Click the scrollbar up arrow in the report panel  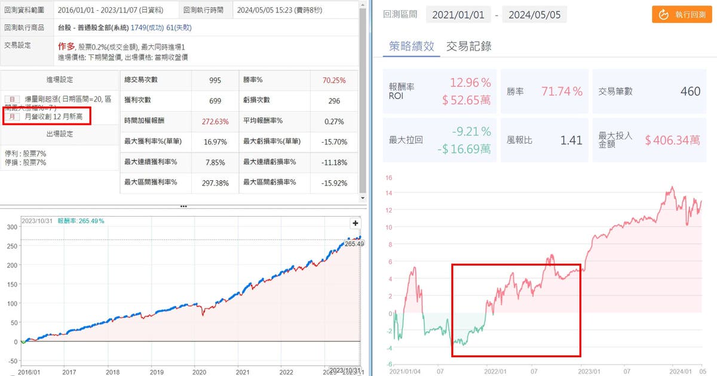click(x=363, y=5)
